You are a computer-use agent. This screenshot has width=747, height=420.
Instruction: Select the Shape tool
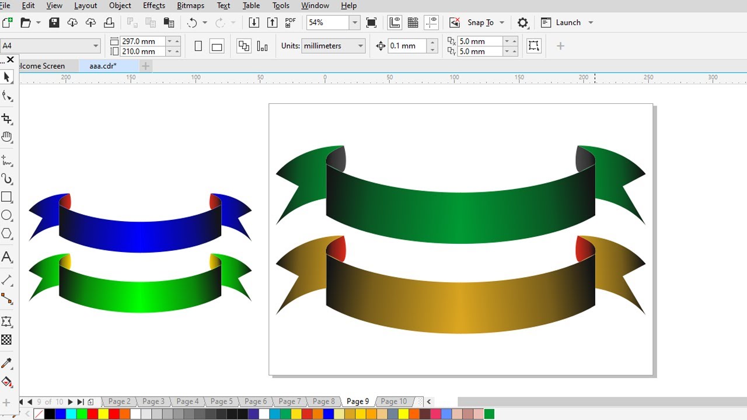point(7,96)
